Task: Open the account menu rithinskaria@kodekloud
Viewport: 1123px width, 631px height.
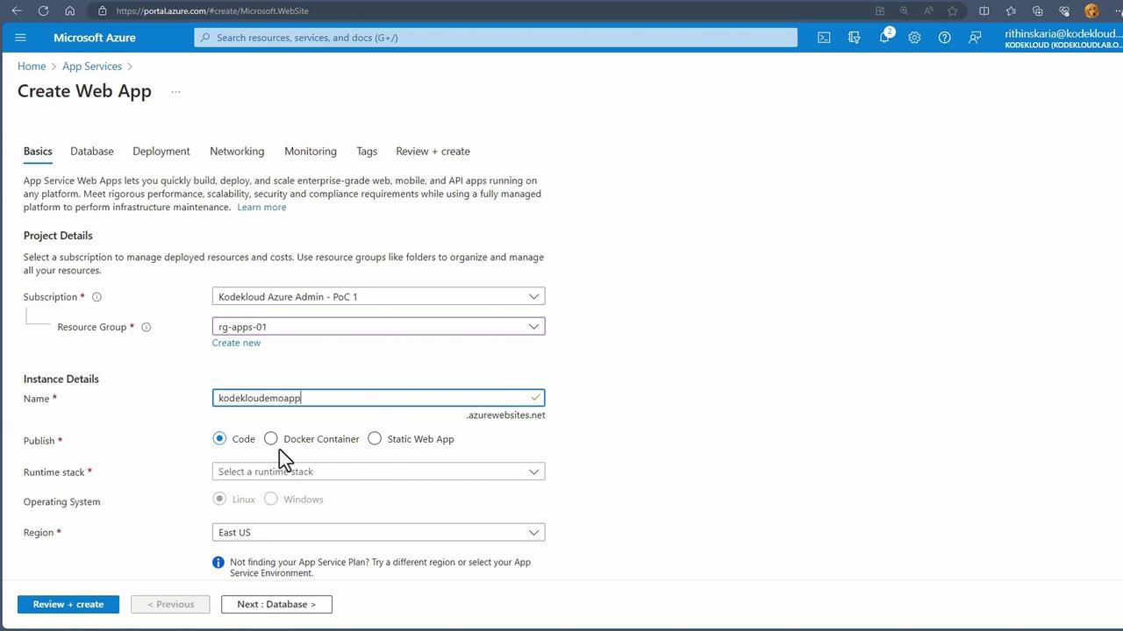Action: (1062, 39)
